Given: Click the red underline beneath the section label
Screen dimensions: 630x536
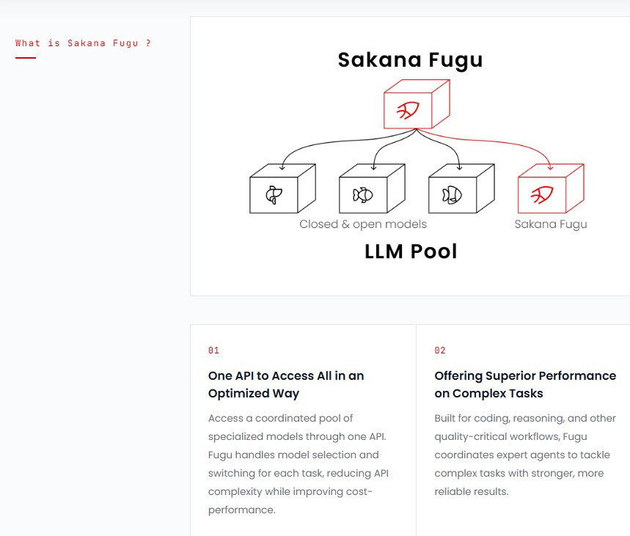Looking at the screenshot, I should pyautogui.click(x=26, y=58).
